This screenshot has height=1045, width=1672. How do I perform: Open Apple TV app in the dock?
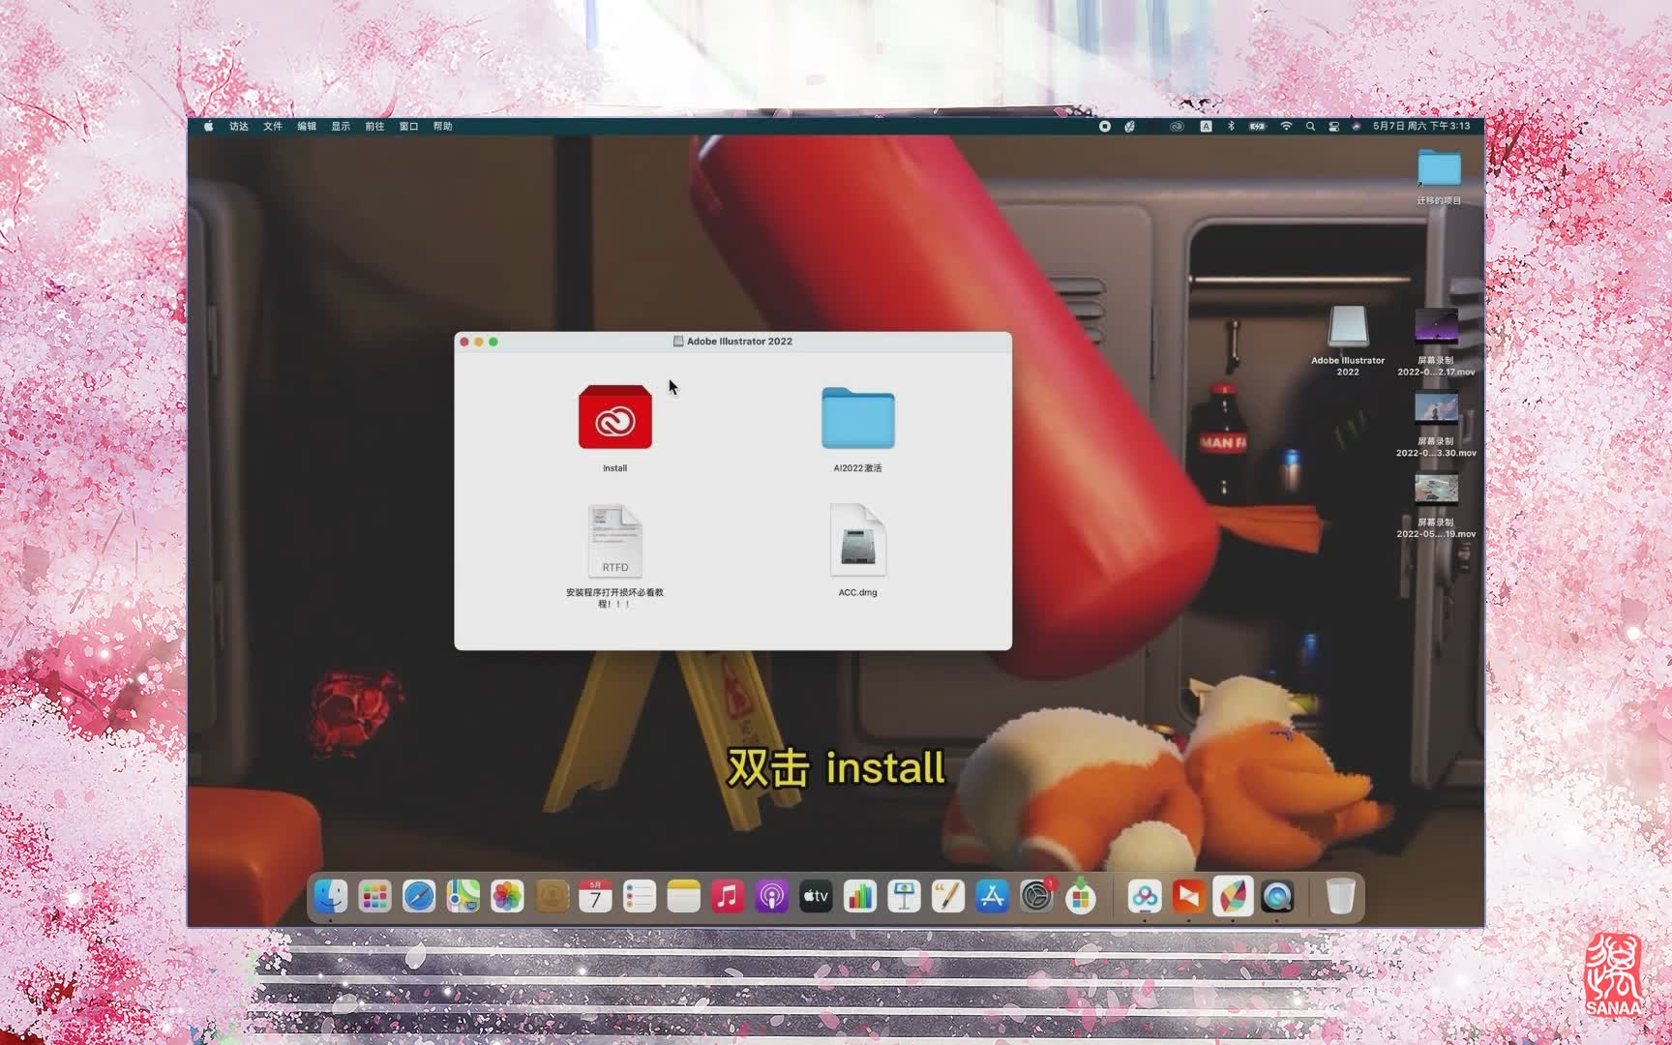tap(816, 896)
